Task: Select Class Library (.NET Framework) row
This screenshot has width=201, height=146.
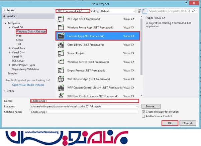Action: (98, 45)
